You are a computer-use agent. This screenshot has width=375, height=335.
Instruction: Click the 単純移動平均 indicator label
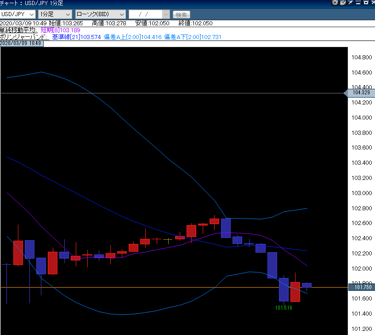19,30
